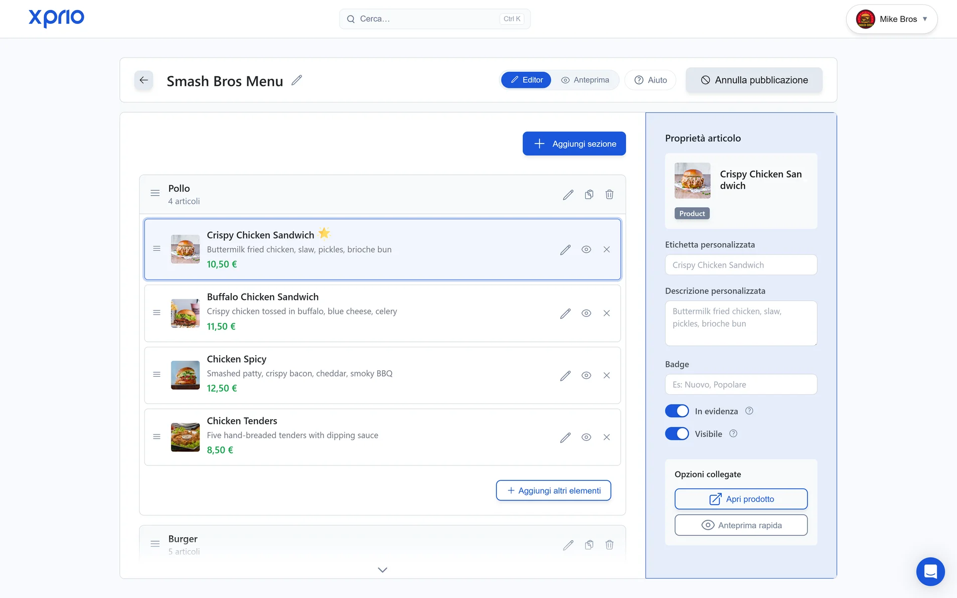Click Chicken Spicy thumbnail
957x598 pixels.
[185, 375]
